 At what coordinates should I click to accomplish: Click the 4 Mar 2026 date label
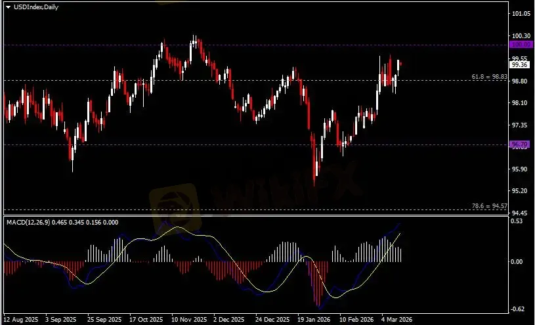tap(396, 320)
